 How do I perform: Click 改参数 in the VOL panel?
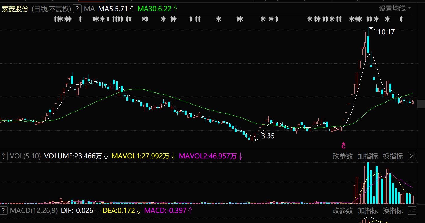coord(342,156)
